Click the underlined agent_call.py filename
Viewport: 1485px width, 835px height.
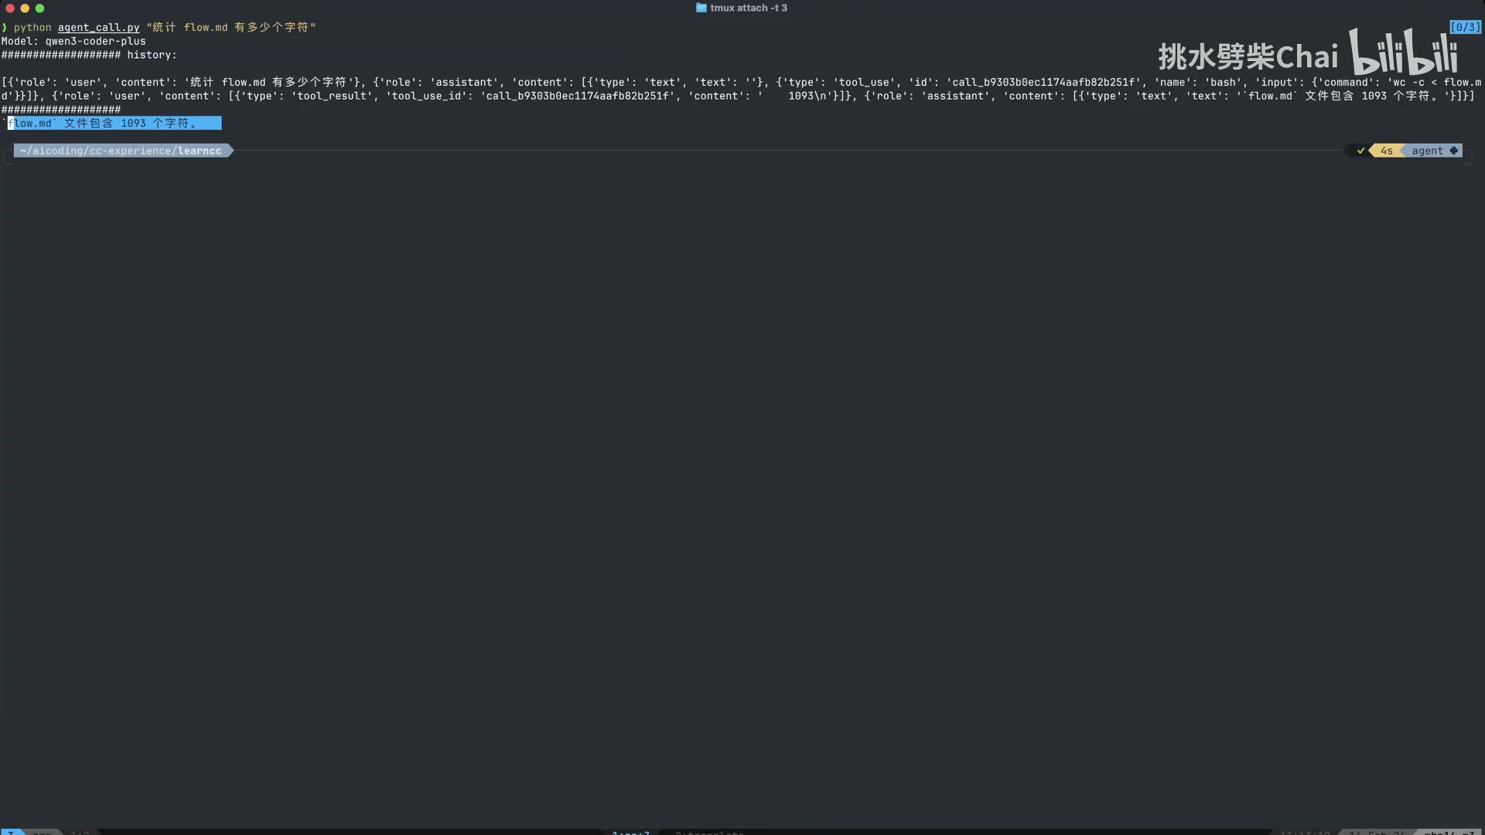(x=98, y=27)
